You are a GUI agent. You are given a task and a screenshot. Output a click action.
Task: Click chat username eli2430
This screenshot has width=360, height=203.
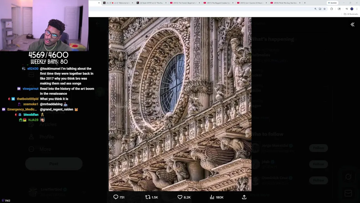[x=33, y=69]
